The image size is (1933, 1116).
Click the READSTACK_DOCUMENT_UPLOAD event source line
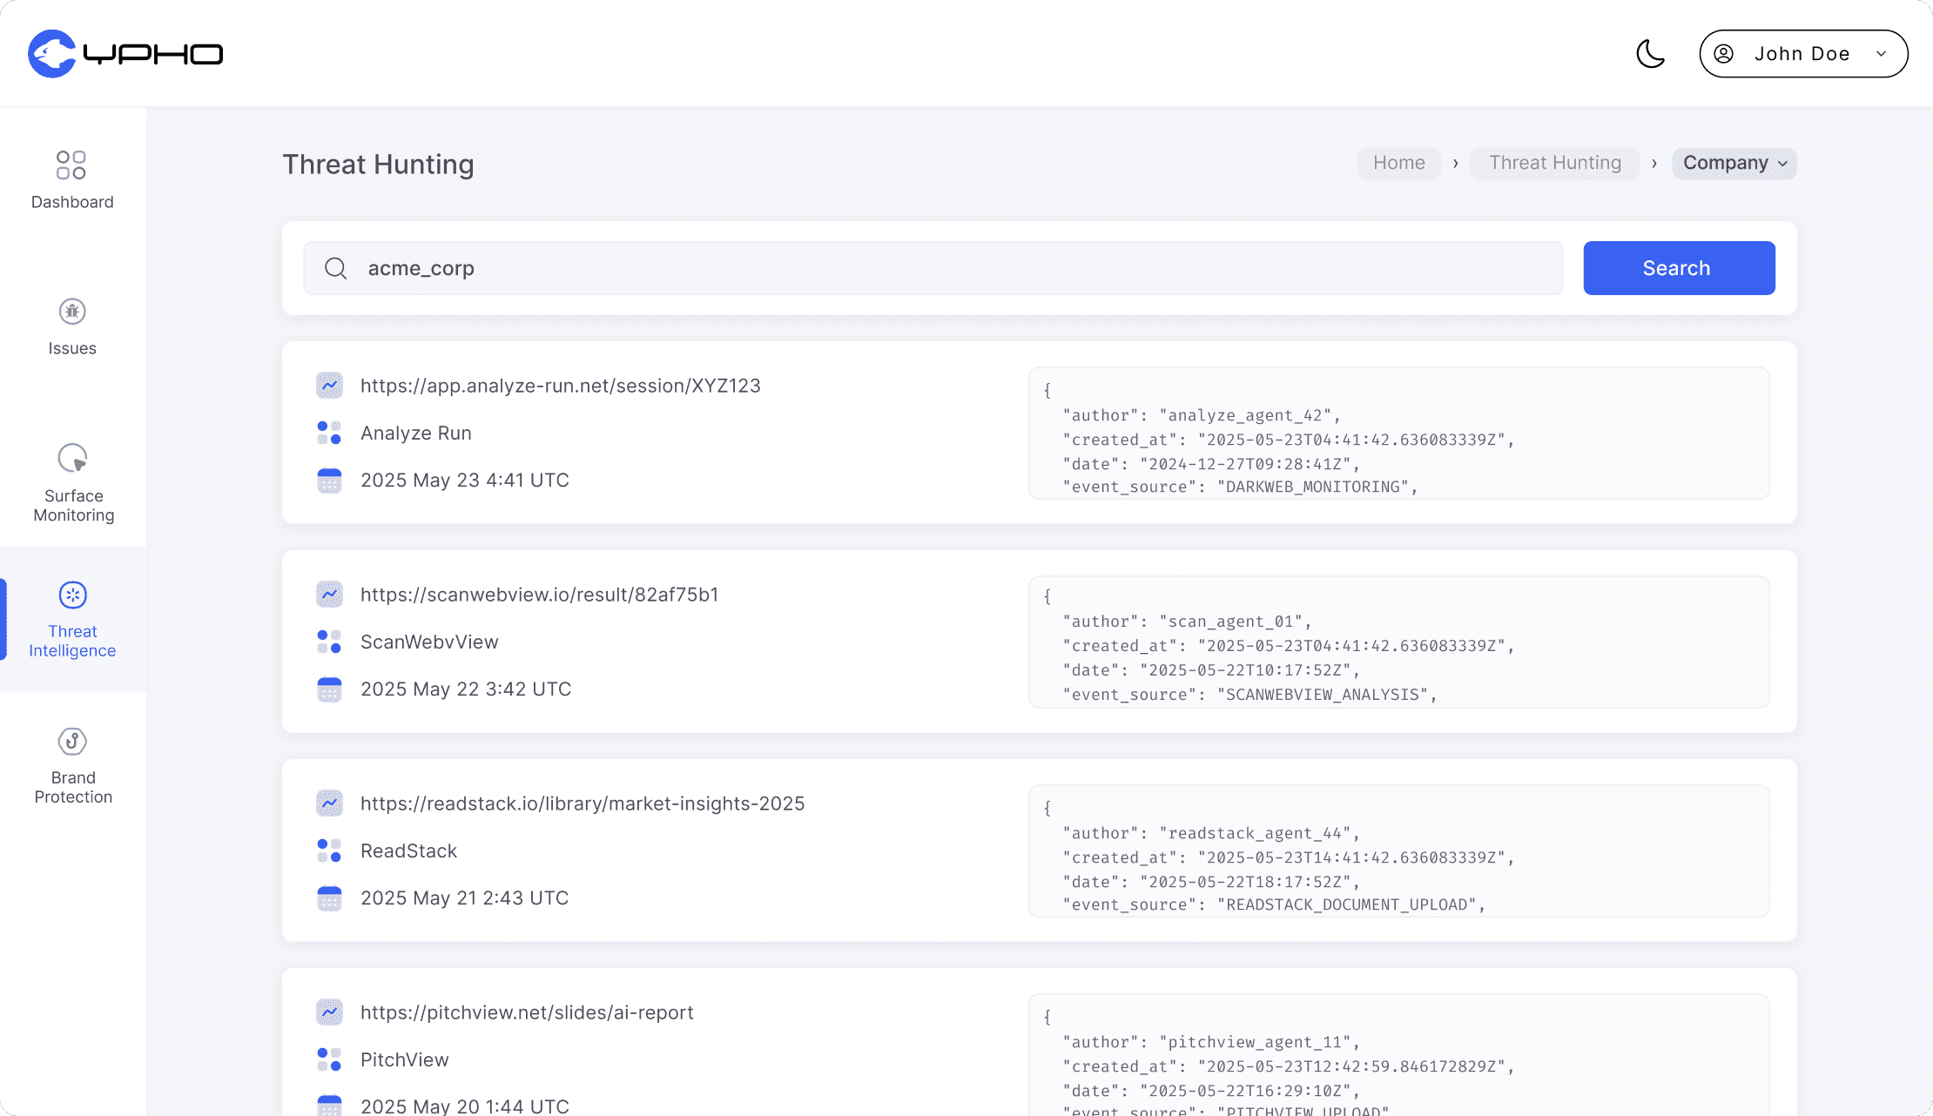[1274, 905]
